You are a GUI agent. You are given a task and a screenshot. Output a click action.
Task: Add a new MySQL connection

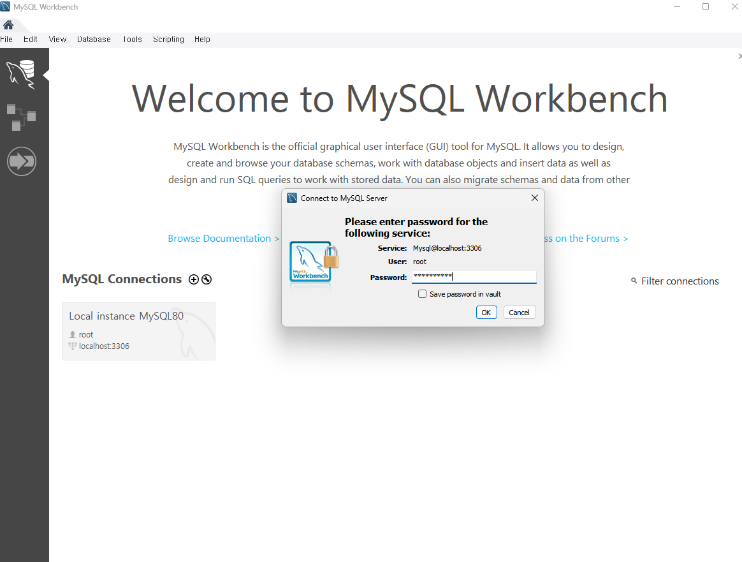point(194,279)
